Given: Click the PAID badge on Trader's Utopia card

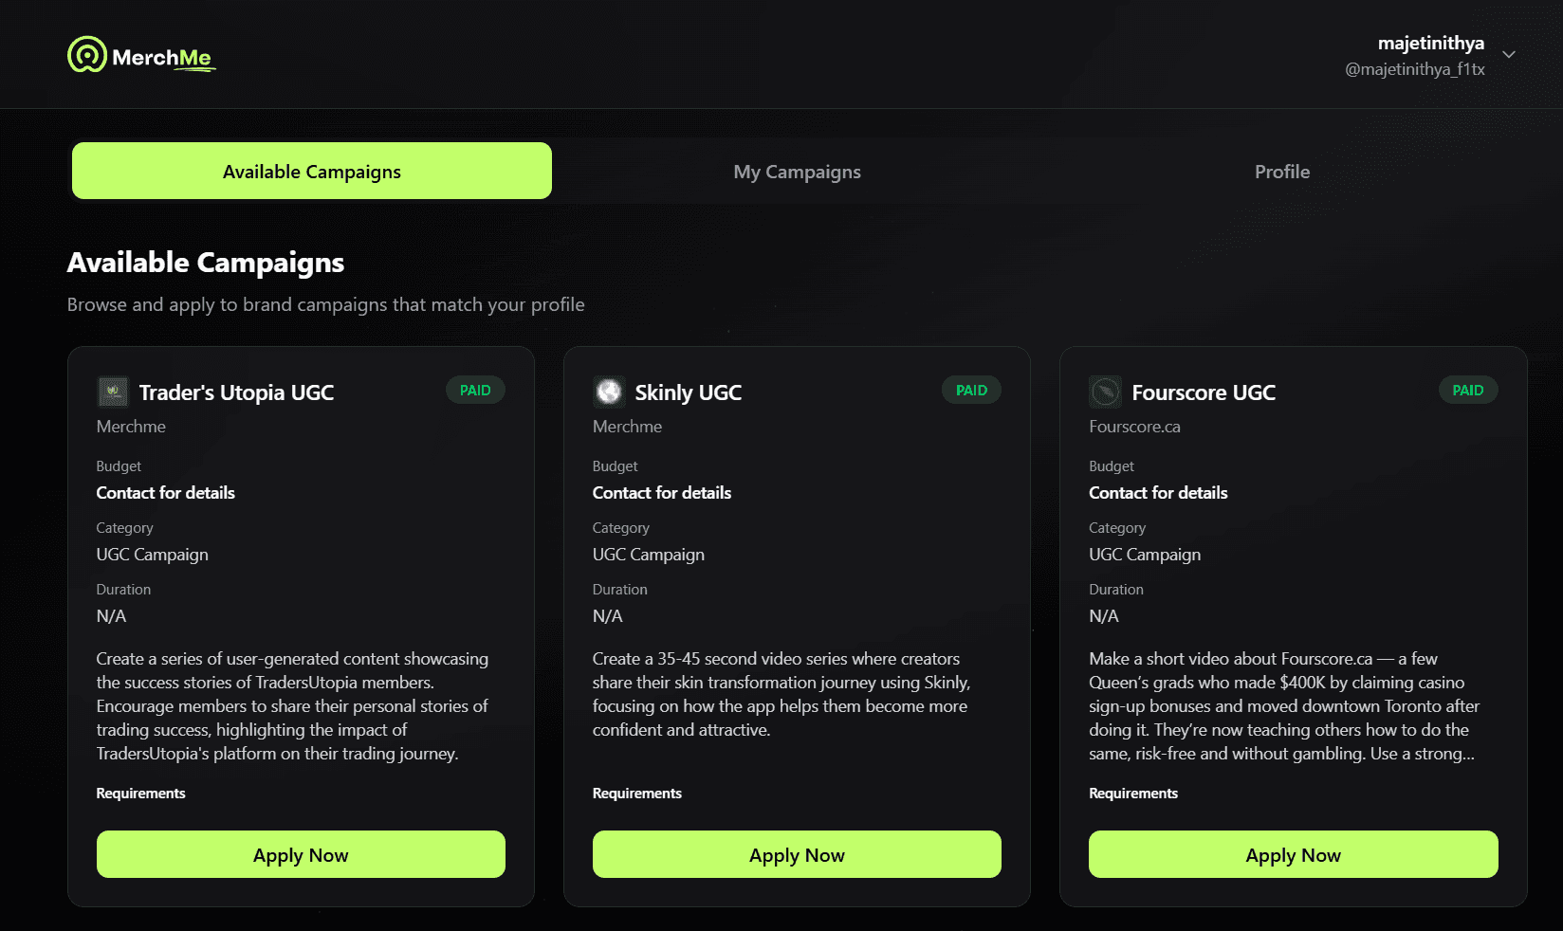Looking at the screenshot, I should click(475, 390).
